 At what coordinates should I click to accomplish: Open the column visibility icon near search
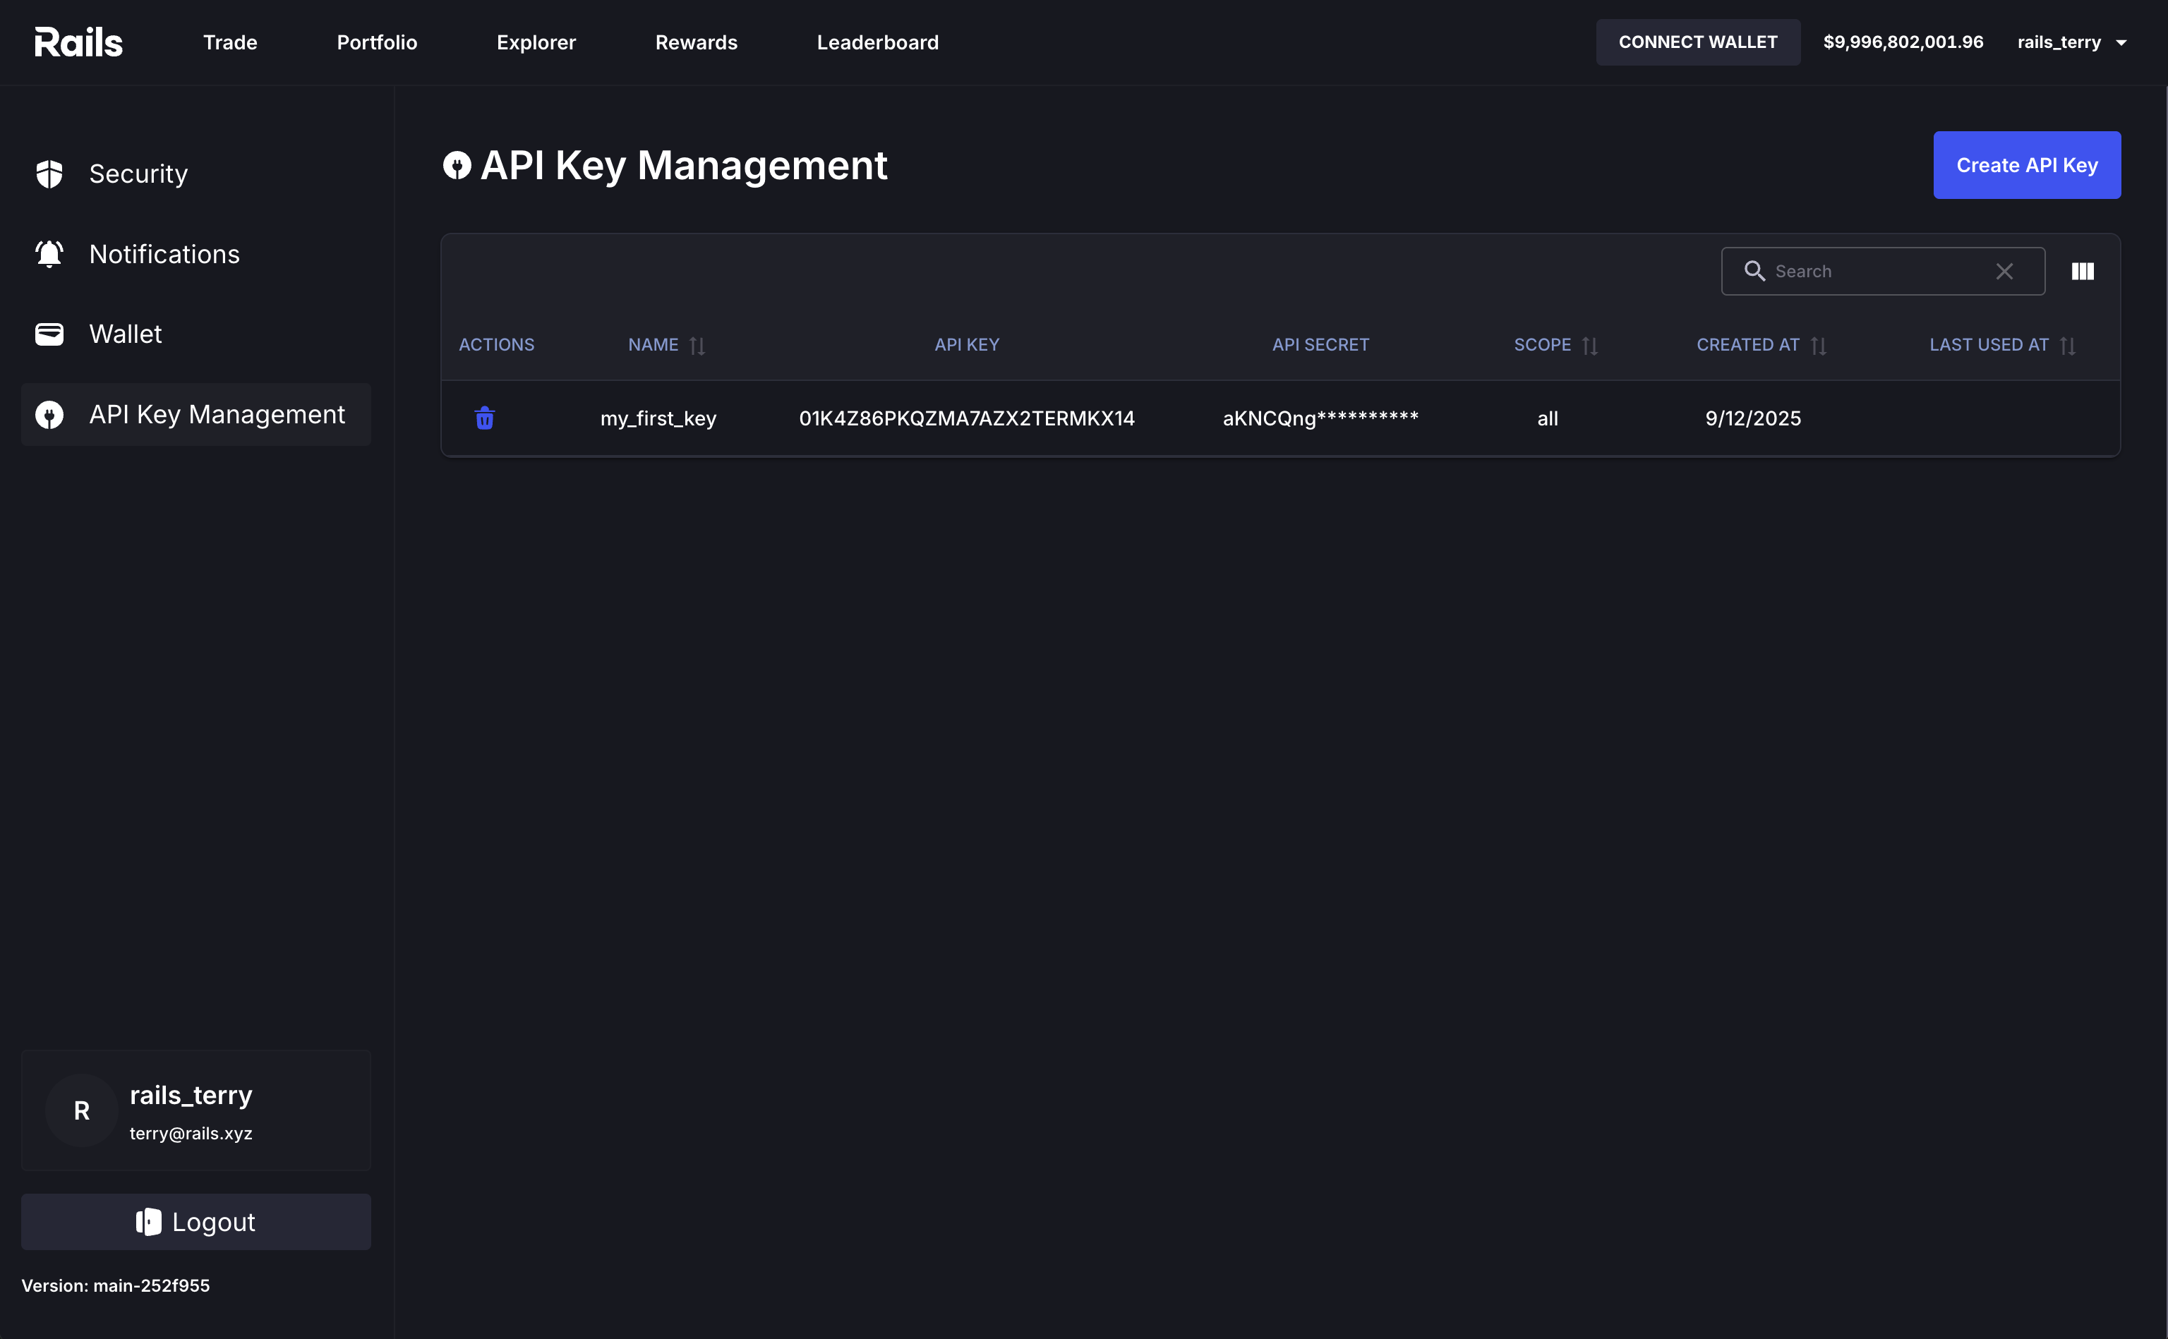(x=2082, y=270)
